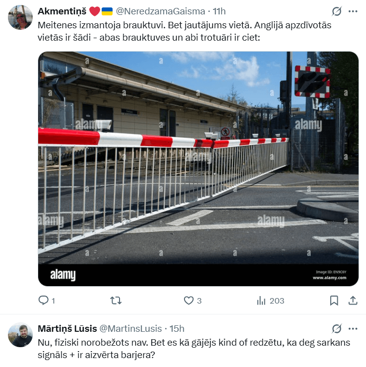Share Akmentiņš's post via share icon
This screenshot has width=366, height=367.
pyautogui.click(x=353, y=301)
